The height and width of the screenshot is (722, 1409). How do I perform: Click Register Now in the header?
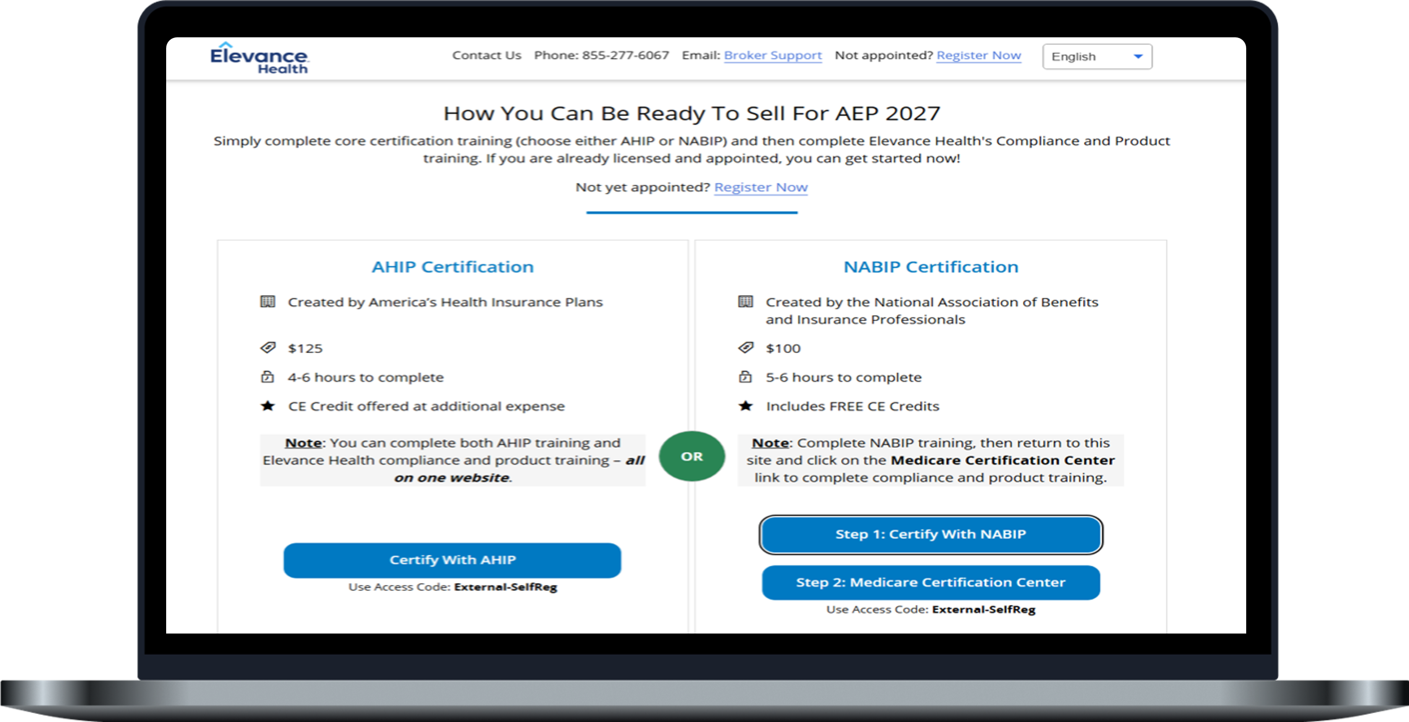tap(978, 55)
